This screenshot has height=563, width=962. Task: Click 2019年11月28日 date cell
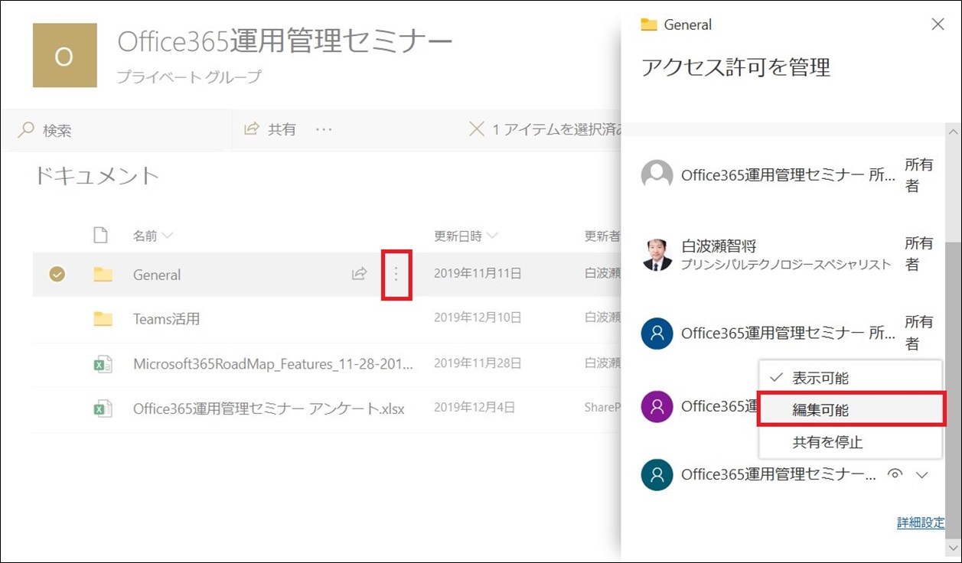click(478, 363)
